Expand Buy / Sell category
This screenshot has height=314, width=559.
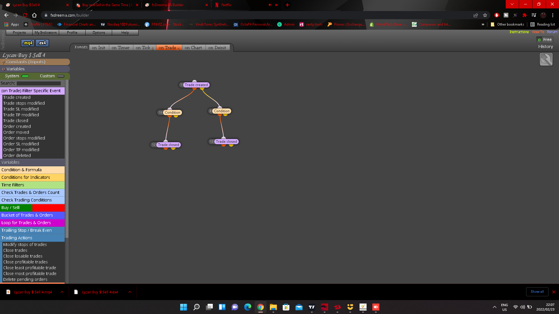point(32,208)
